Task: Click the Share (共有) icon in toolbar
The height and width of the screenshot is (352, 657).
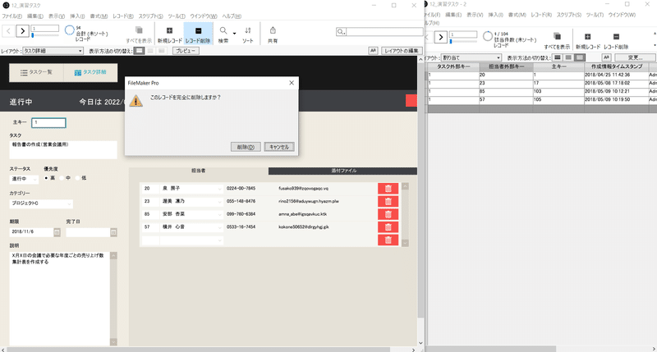Action: tap(273, 30)
